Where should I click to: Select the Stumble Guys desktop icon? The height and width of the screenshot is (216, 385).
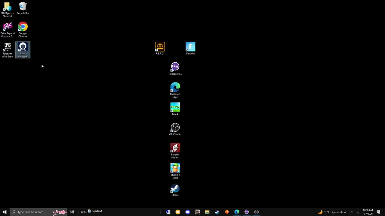[175, 171]
